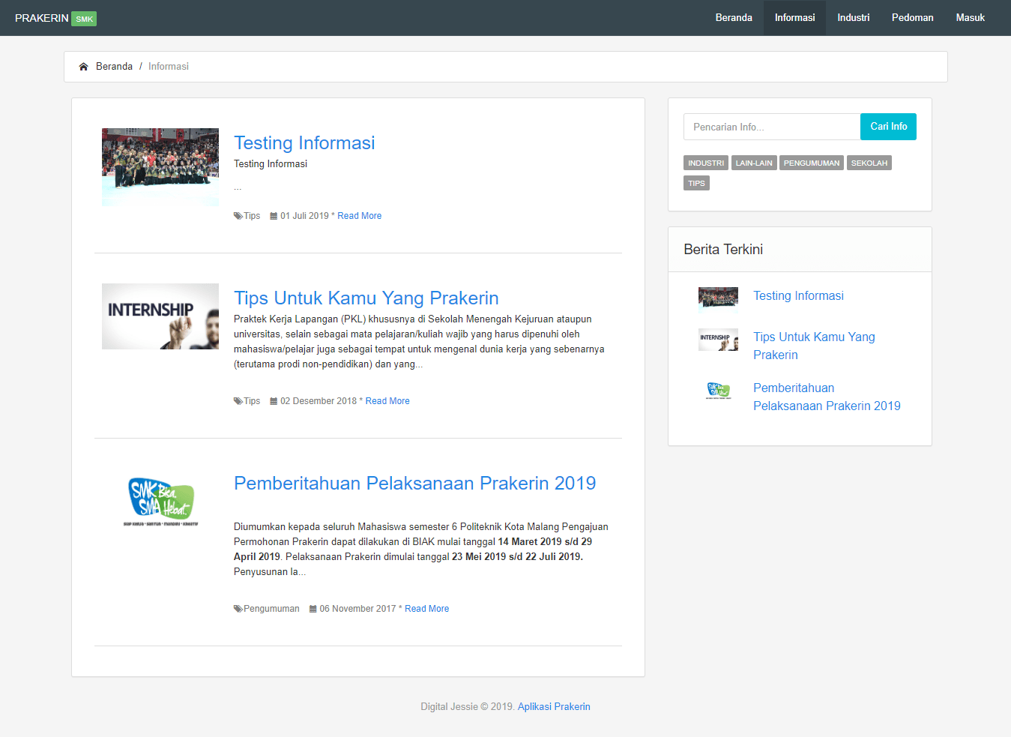Click Read More under Tips Untuk Kamu
The image size is (1011, 737).
point(387,401)
